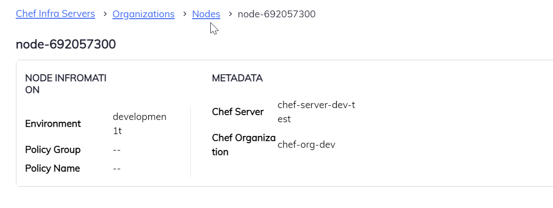553x208 pixels.
Task: Click the METADATA section header
Action: [x=237, y=78]
